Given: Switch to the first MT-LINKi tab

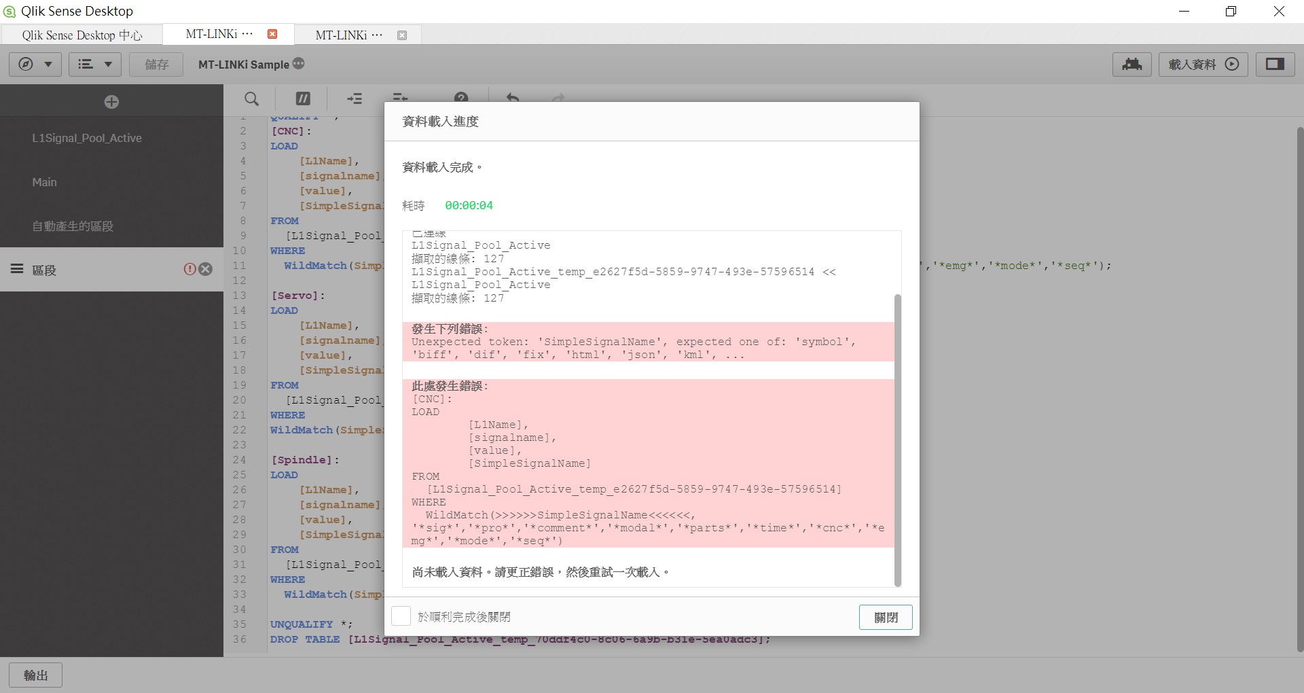Looking at the screenshot, I should click(x=219, y=34).
